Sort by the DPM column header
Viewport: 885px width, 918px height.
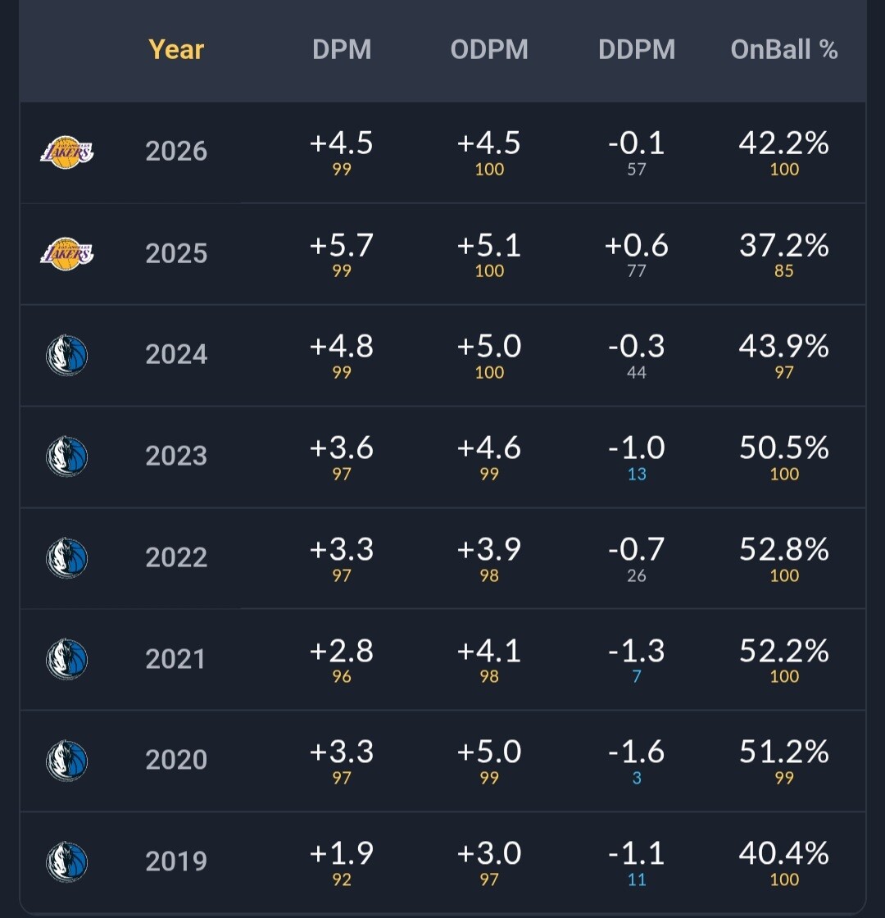(342, 49)
